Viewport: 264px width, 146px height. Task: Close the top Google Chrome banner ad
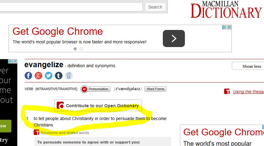[229, 27]
